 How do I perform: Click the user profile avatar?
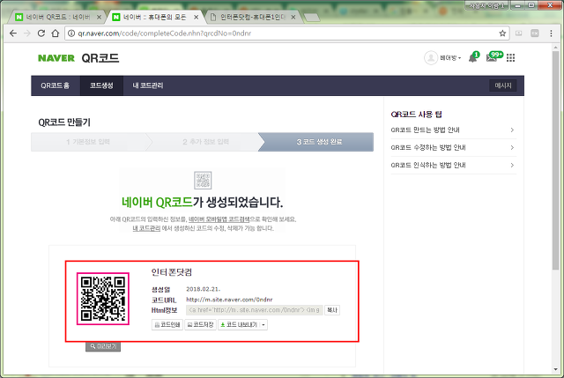point(431,57)
